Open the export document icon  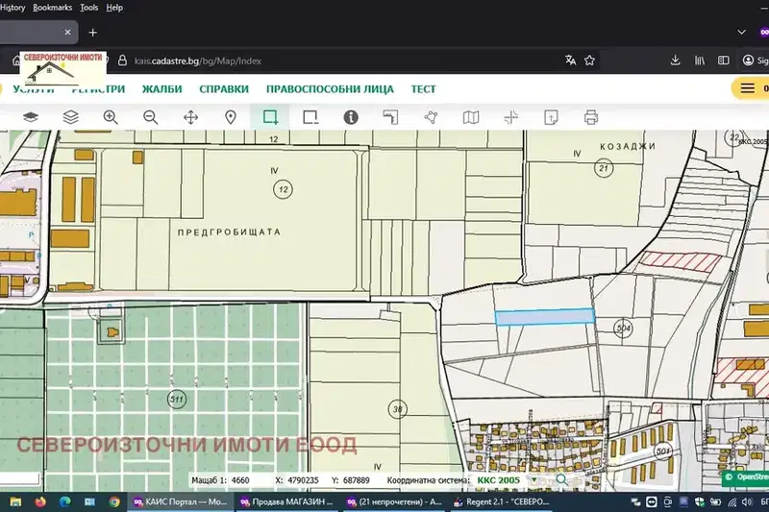coord(551,117)
